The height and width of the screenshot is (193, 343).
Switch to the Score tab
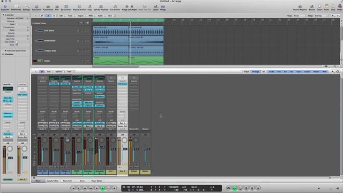coord(82,181)
